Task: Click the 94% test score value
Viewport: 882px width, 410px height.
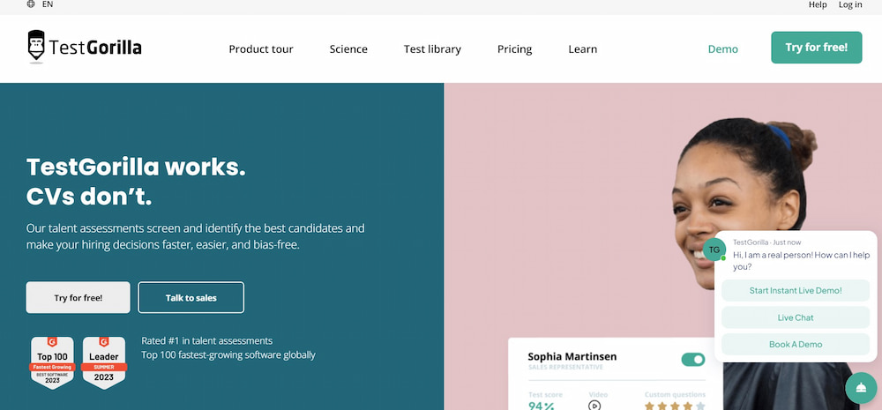Action: (542, 406)
